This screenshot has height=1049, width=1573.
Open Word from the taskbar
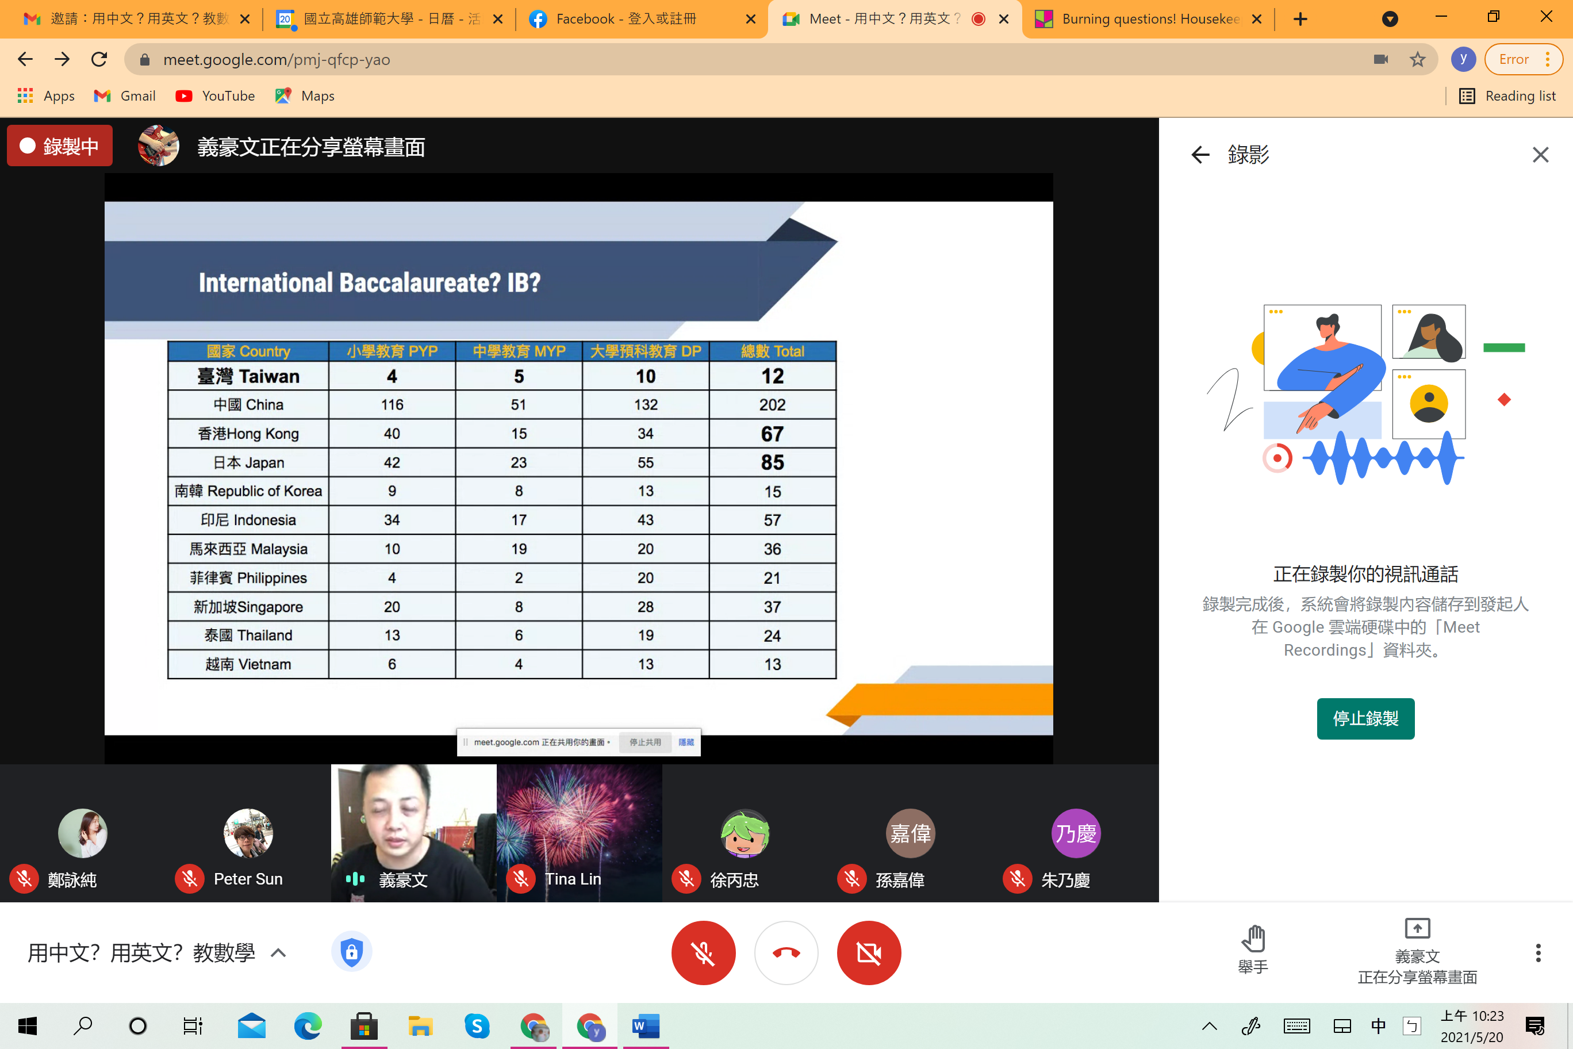pyautogui.click(x=646, y=1025)
